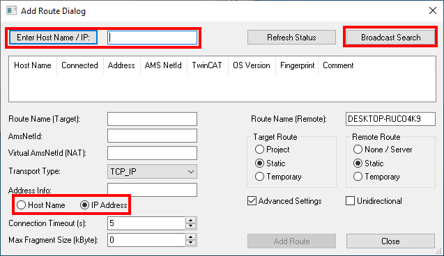Focus the Virtual AmsNetId (NAT) field
Viewport: 444px width, 256px height.
pyautogui.click(x=153, y=153)
